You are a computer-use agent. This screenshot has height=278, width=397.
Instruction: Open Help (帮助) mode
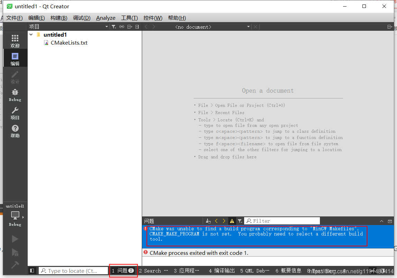pos(15,131)
